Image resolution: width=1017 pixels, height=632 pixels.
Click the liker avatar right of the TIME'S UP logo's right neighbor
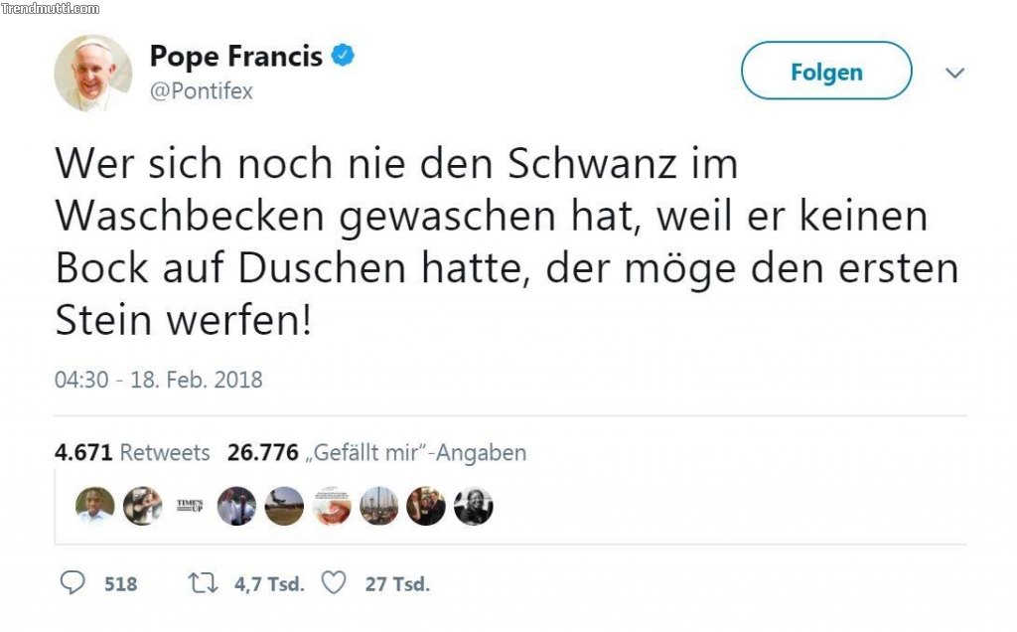284,506
